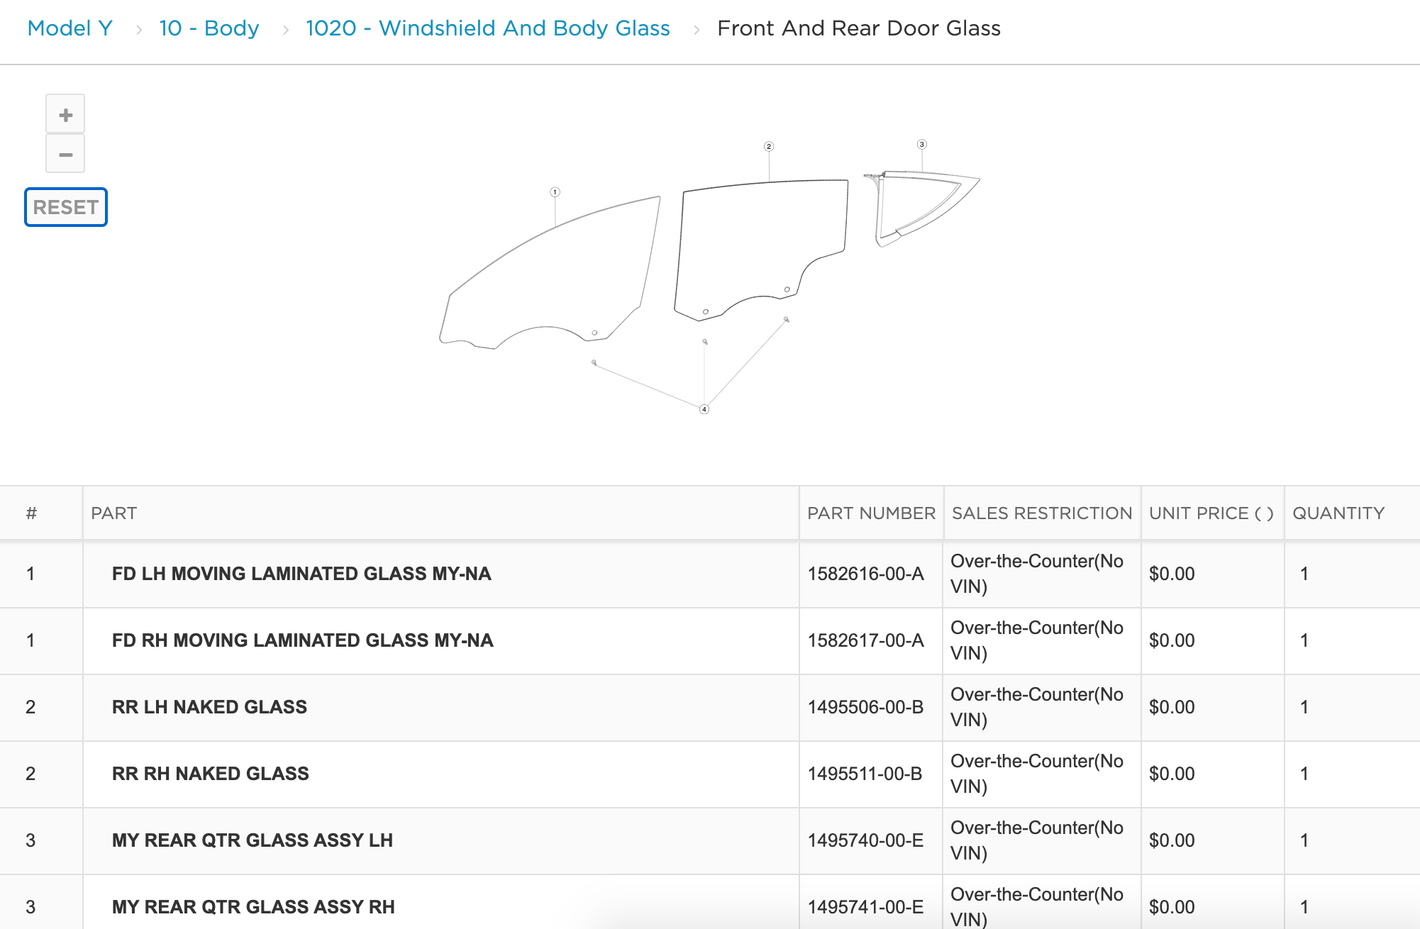
Task: Sort by PART NUMBER column header
Action: click(871, 513)
